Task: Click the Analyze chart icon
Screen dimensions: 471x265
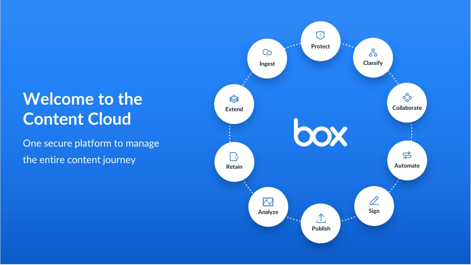Action: tap(268, 202)
